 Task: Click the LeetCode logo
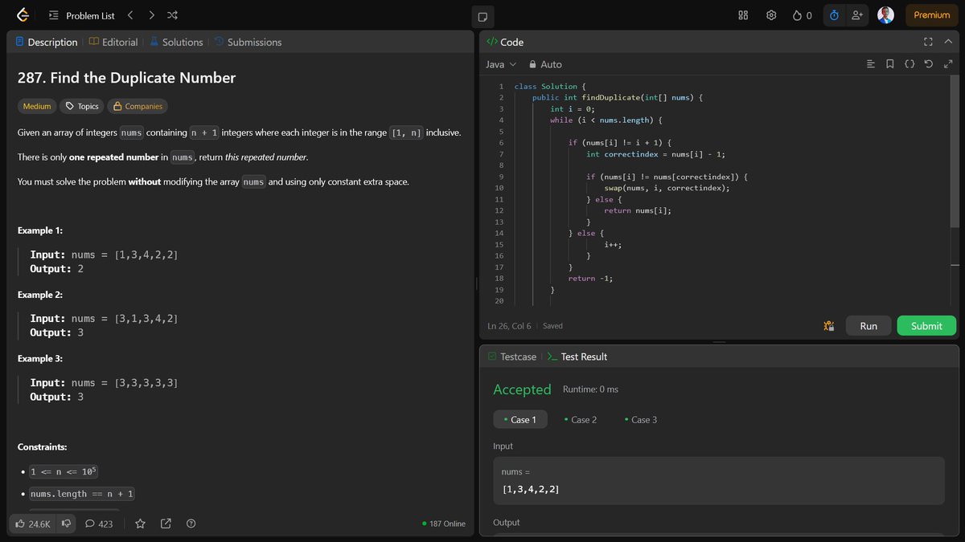23,15
